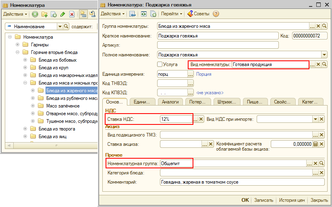Click the История цен button
332x207 pixels.
pos(292,200)
